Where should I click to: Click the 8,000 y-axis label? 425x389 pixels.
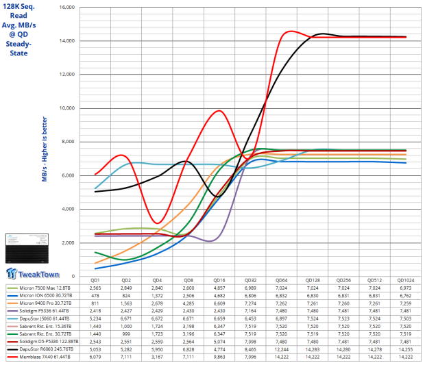pos(68,142)
